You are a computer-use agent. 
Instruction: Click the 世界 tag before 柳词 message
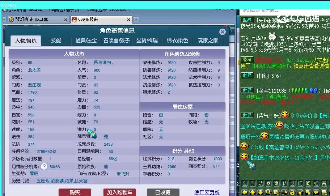pyautogui.click(x=247, y=75)
